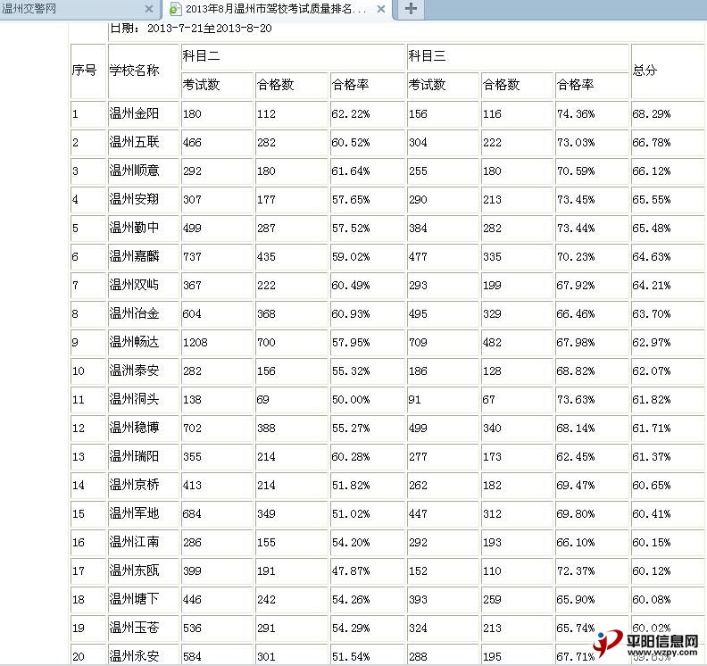This screenshot has width=707, height=666.
Task: Click the page icon on the active tab
Action: pos(175,9)
